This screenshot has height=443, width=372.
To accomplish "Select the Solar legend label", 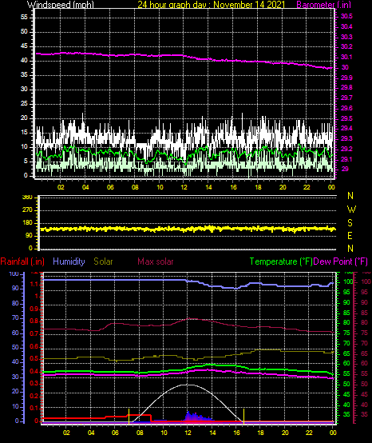I will (x=103, y=261).
